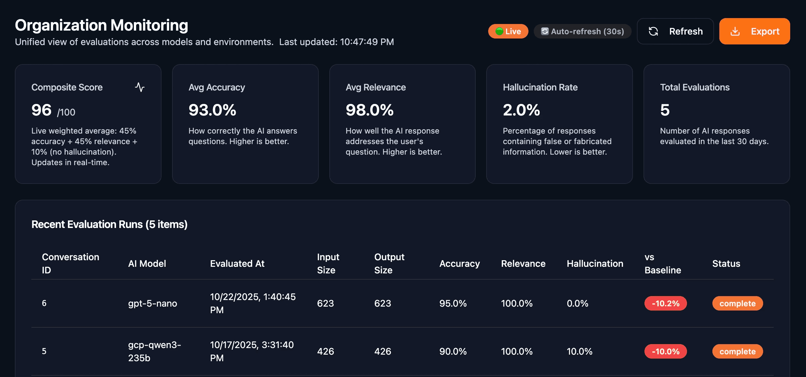Screen dimensions: 806x377
Task: Select conversation ID 5 in the table
Action: [x=44, y=351]
